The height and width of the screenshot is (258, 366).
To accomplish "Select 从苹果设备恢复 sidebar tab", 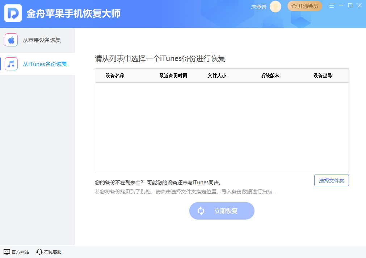I will (37, 40).
